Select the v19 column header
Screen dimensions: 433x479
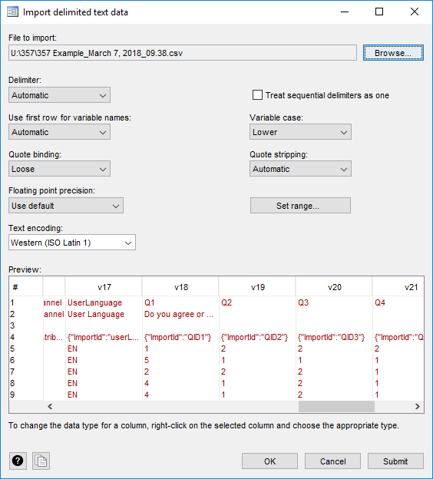[x=258, y=287]
